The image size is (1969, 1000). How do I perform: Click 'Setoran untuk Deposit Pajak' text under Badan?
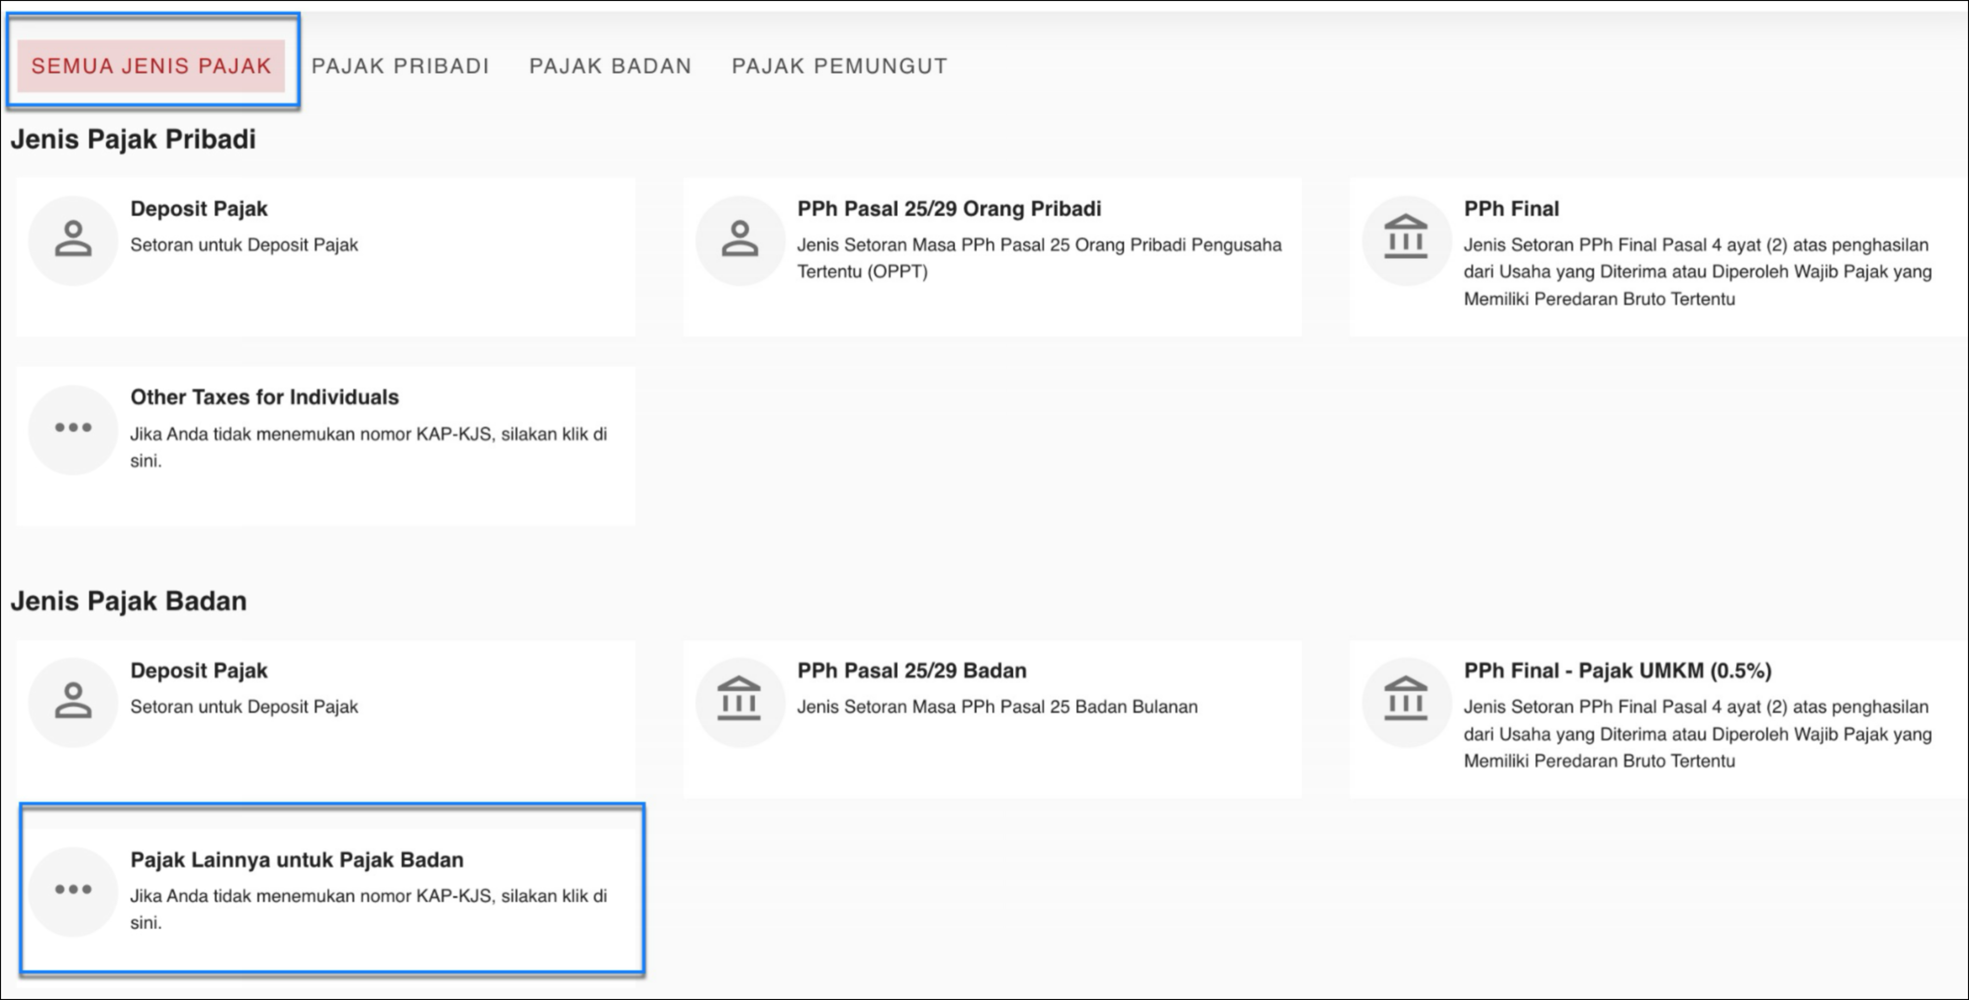pos(244,706)
